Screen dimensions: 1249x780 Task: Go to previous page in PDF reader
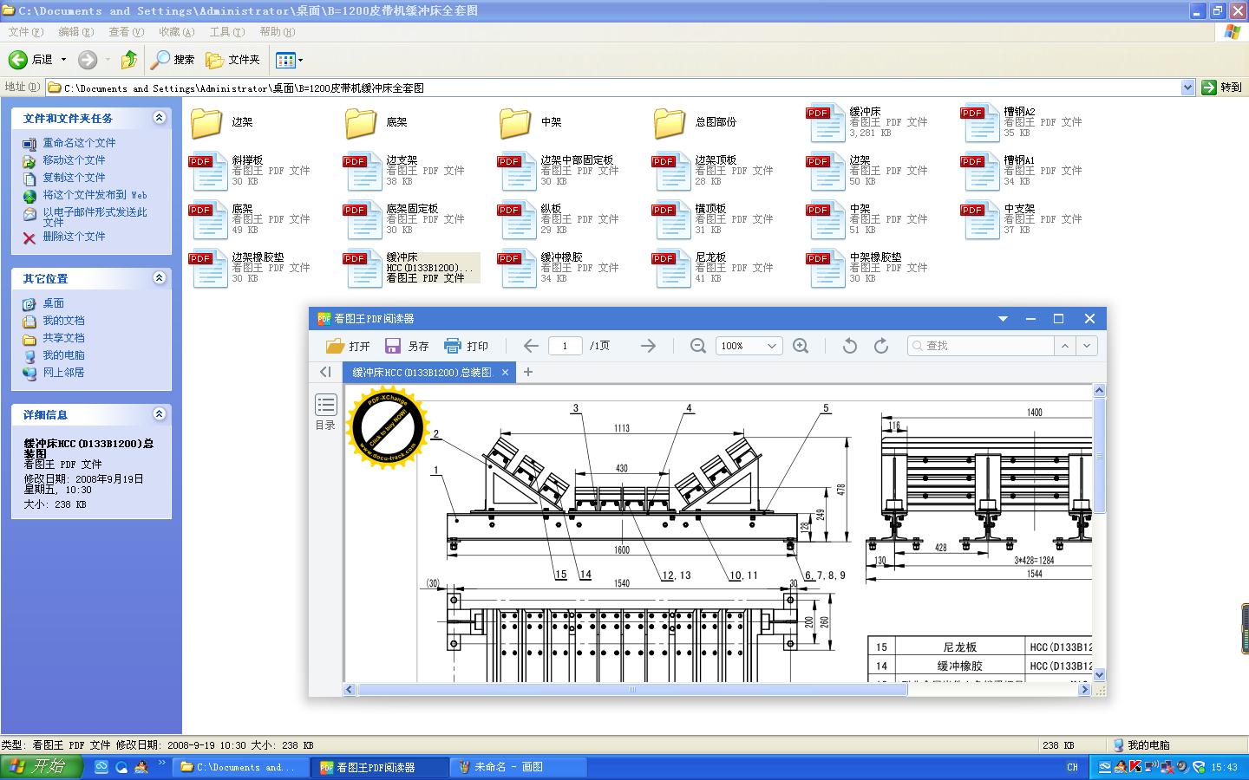tap(531, 346)
